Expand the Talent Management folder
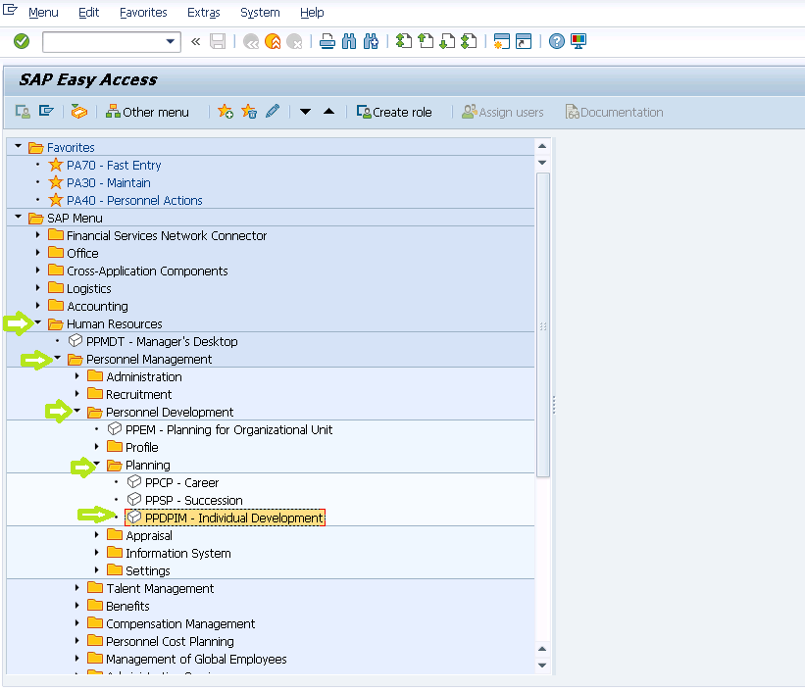Screen dimensions: 805x691 (x=77, y=588)
